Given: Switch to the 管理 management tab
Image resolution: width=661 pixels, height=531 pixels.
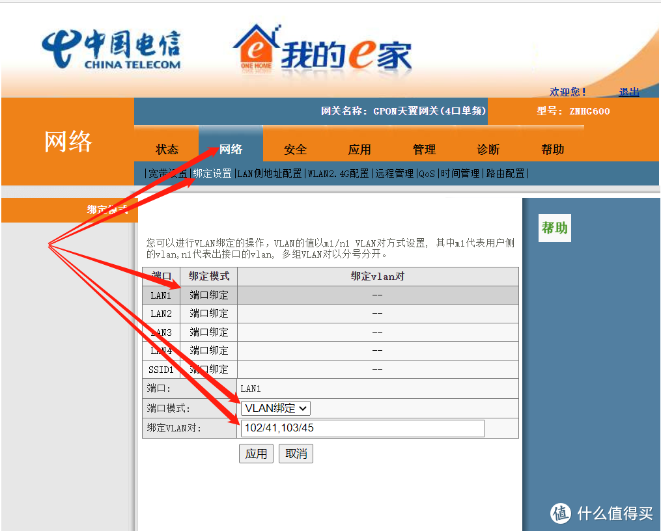Looking at the screenshot, I should pos(424,149).
